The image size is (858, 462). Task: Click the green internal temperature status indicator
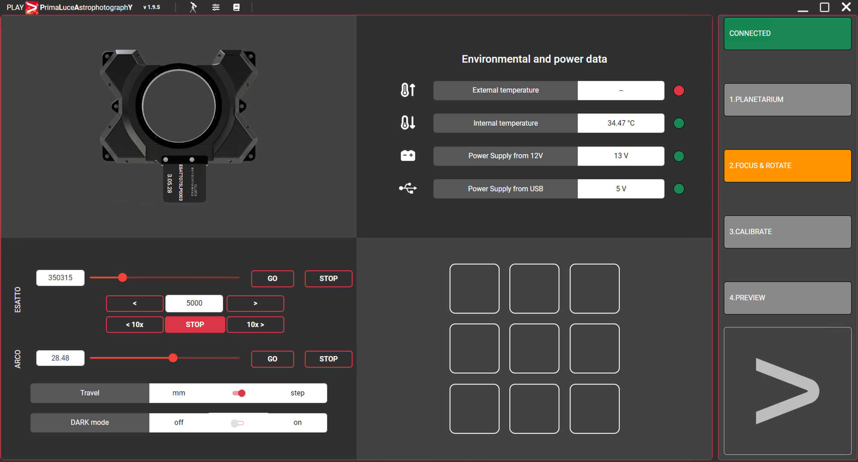coord(679,123)
